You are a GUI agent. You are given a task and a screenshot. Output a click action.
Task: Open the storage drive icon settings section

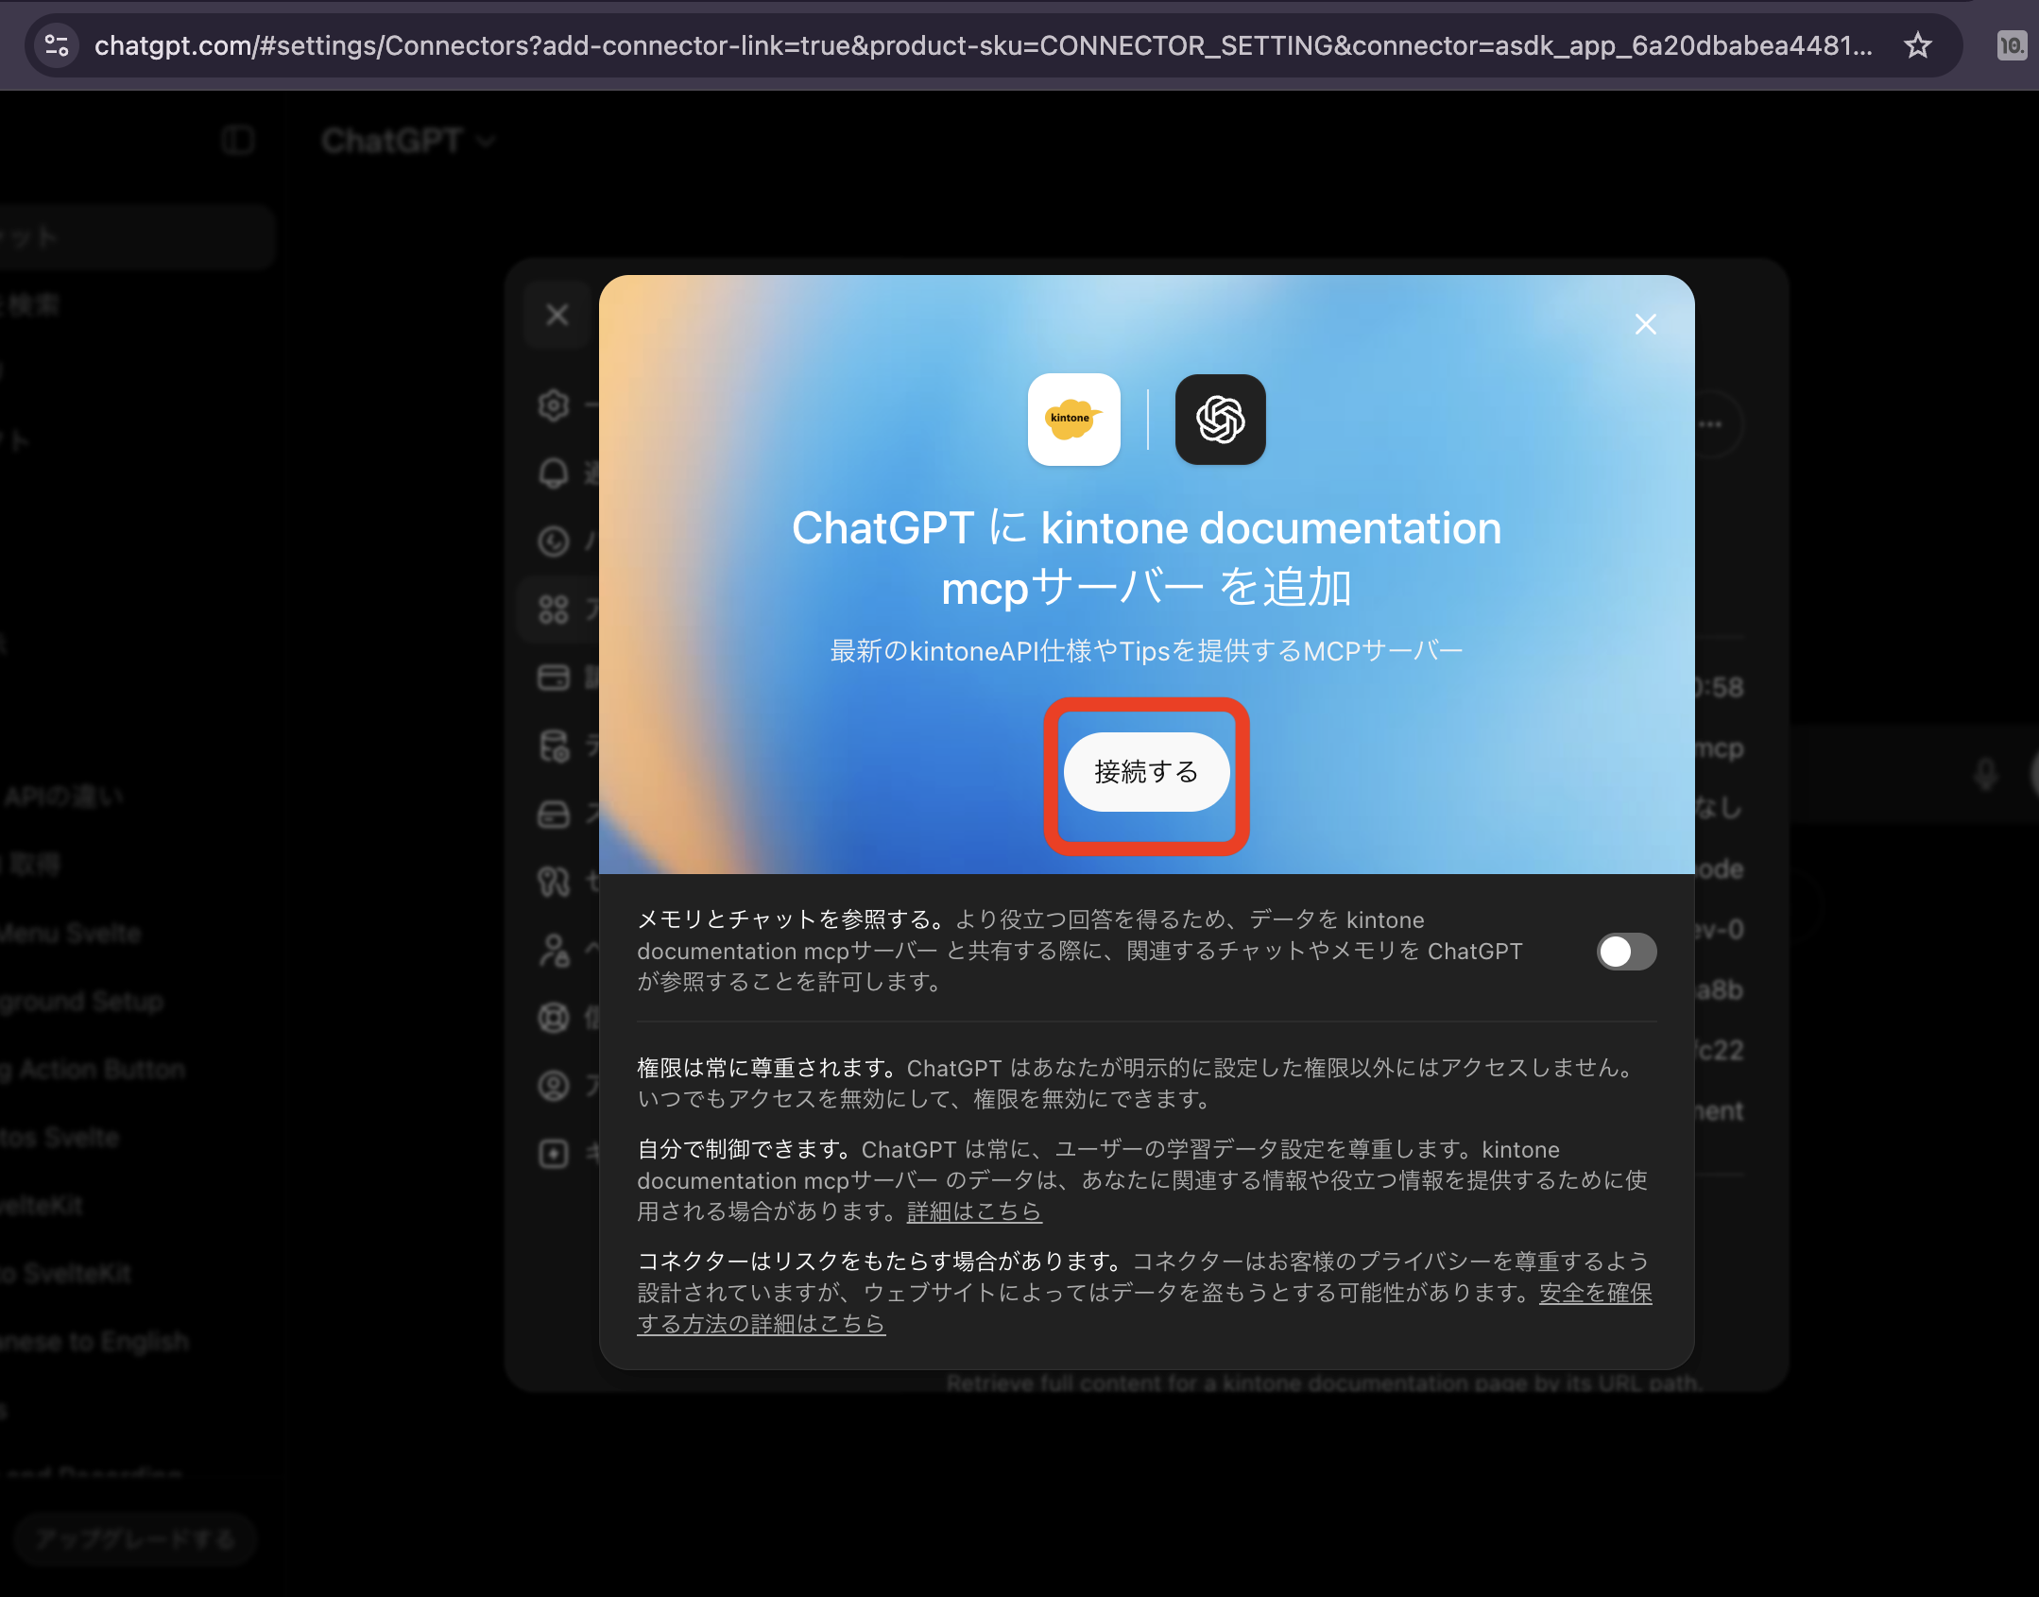click(554, 814)
